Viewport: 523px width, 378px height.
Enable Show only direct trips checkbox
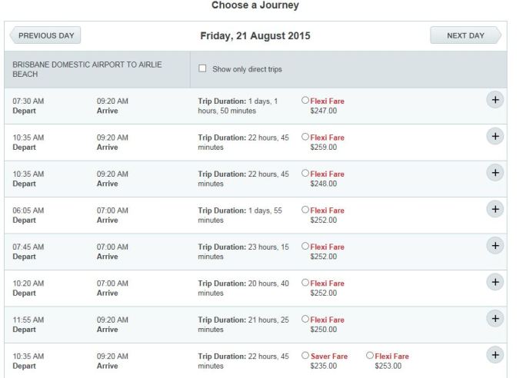(x=203, y=69)
